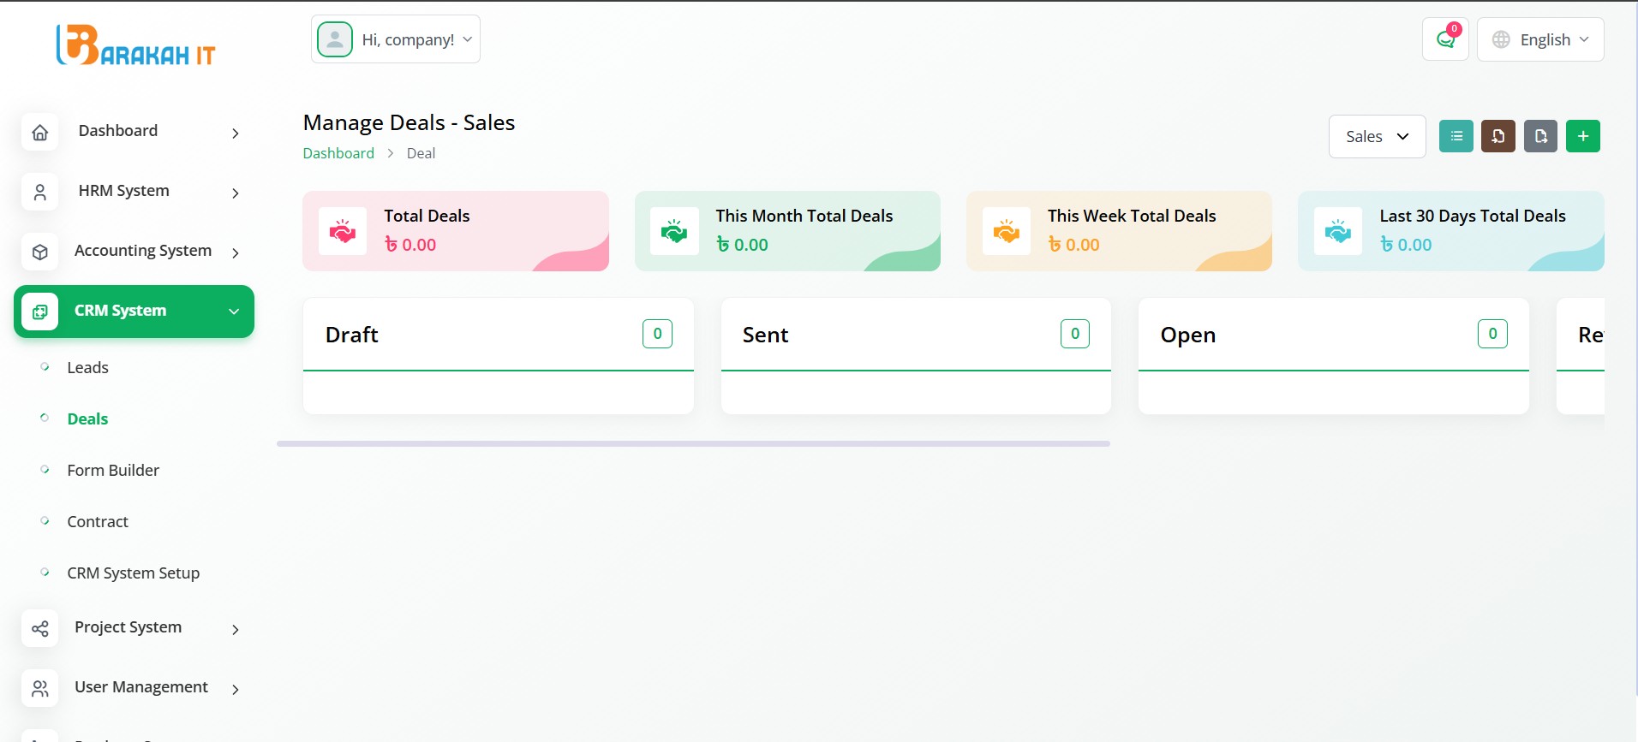The width and height of the screenshot is (1638, 742).
Task: Click the horizontal scrollbar under deal stages
Action: tap(692, 443)
